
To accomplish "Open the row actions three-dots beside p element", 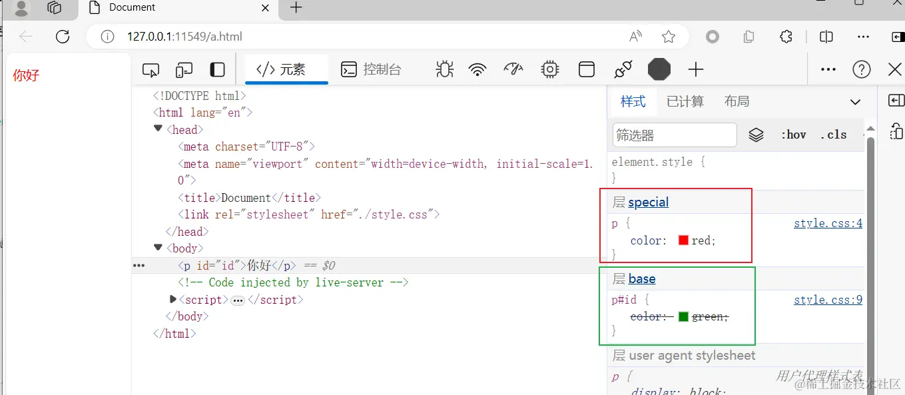I will (x=139, y=265).
